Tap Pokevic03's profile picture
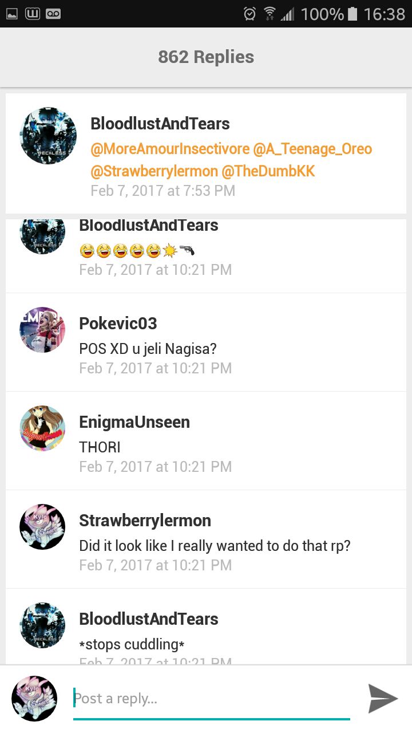 point(42,329)
